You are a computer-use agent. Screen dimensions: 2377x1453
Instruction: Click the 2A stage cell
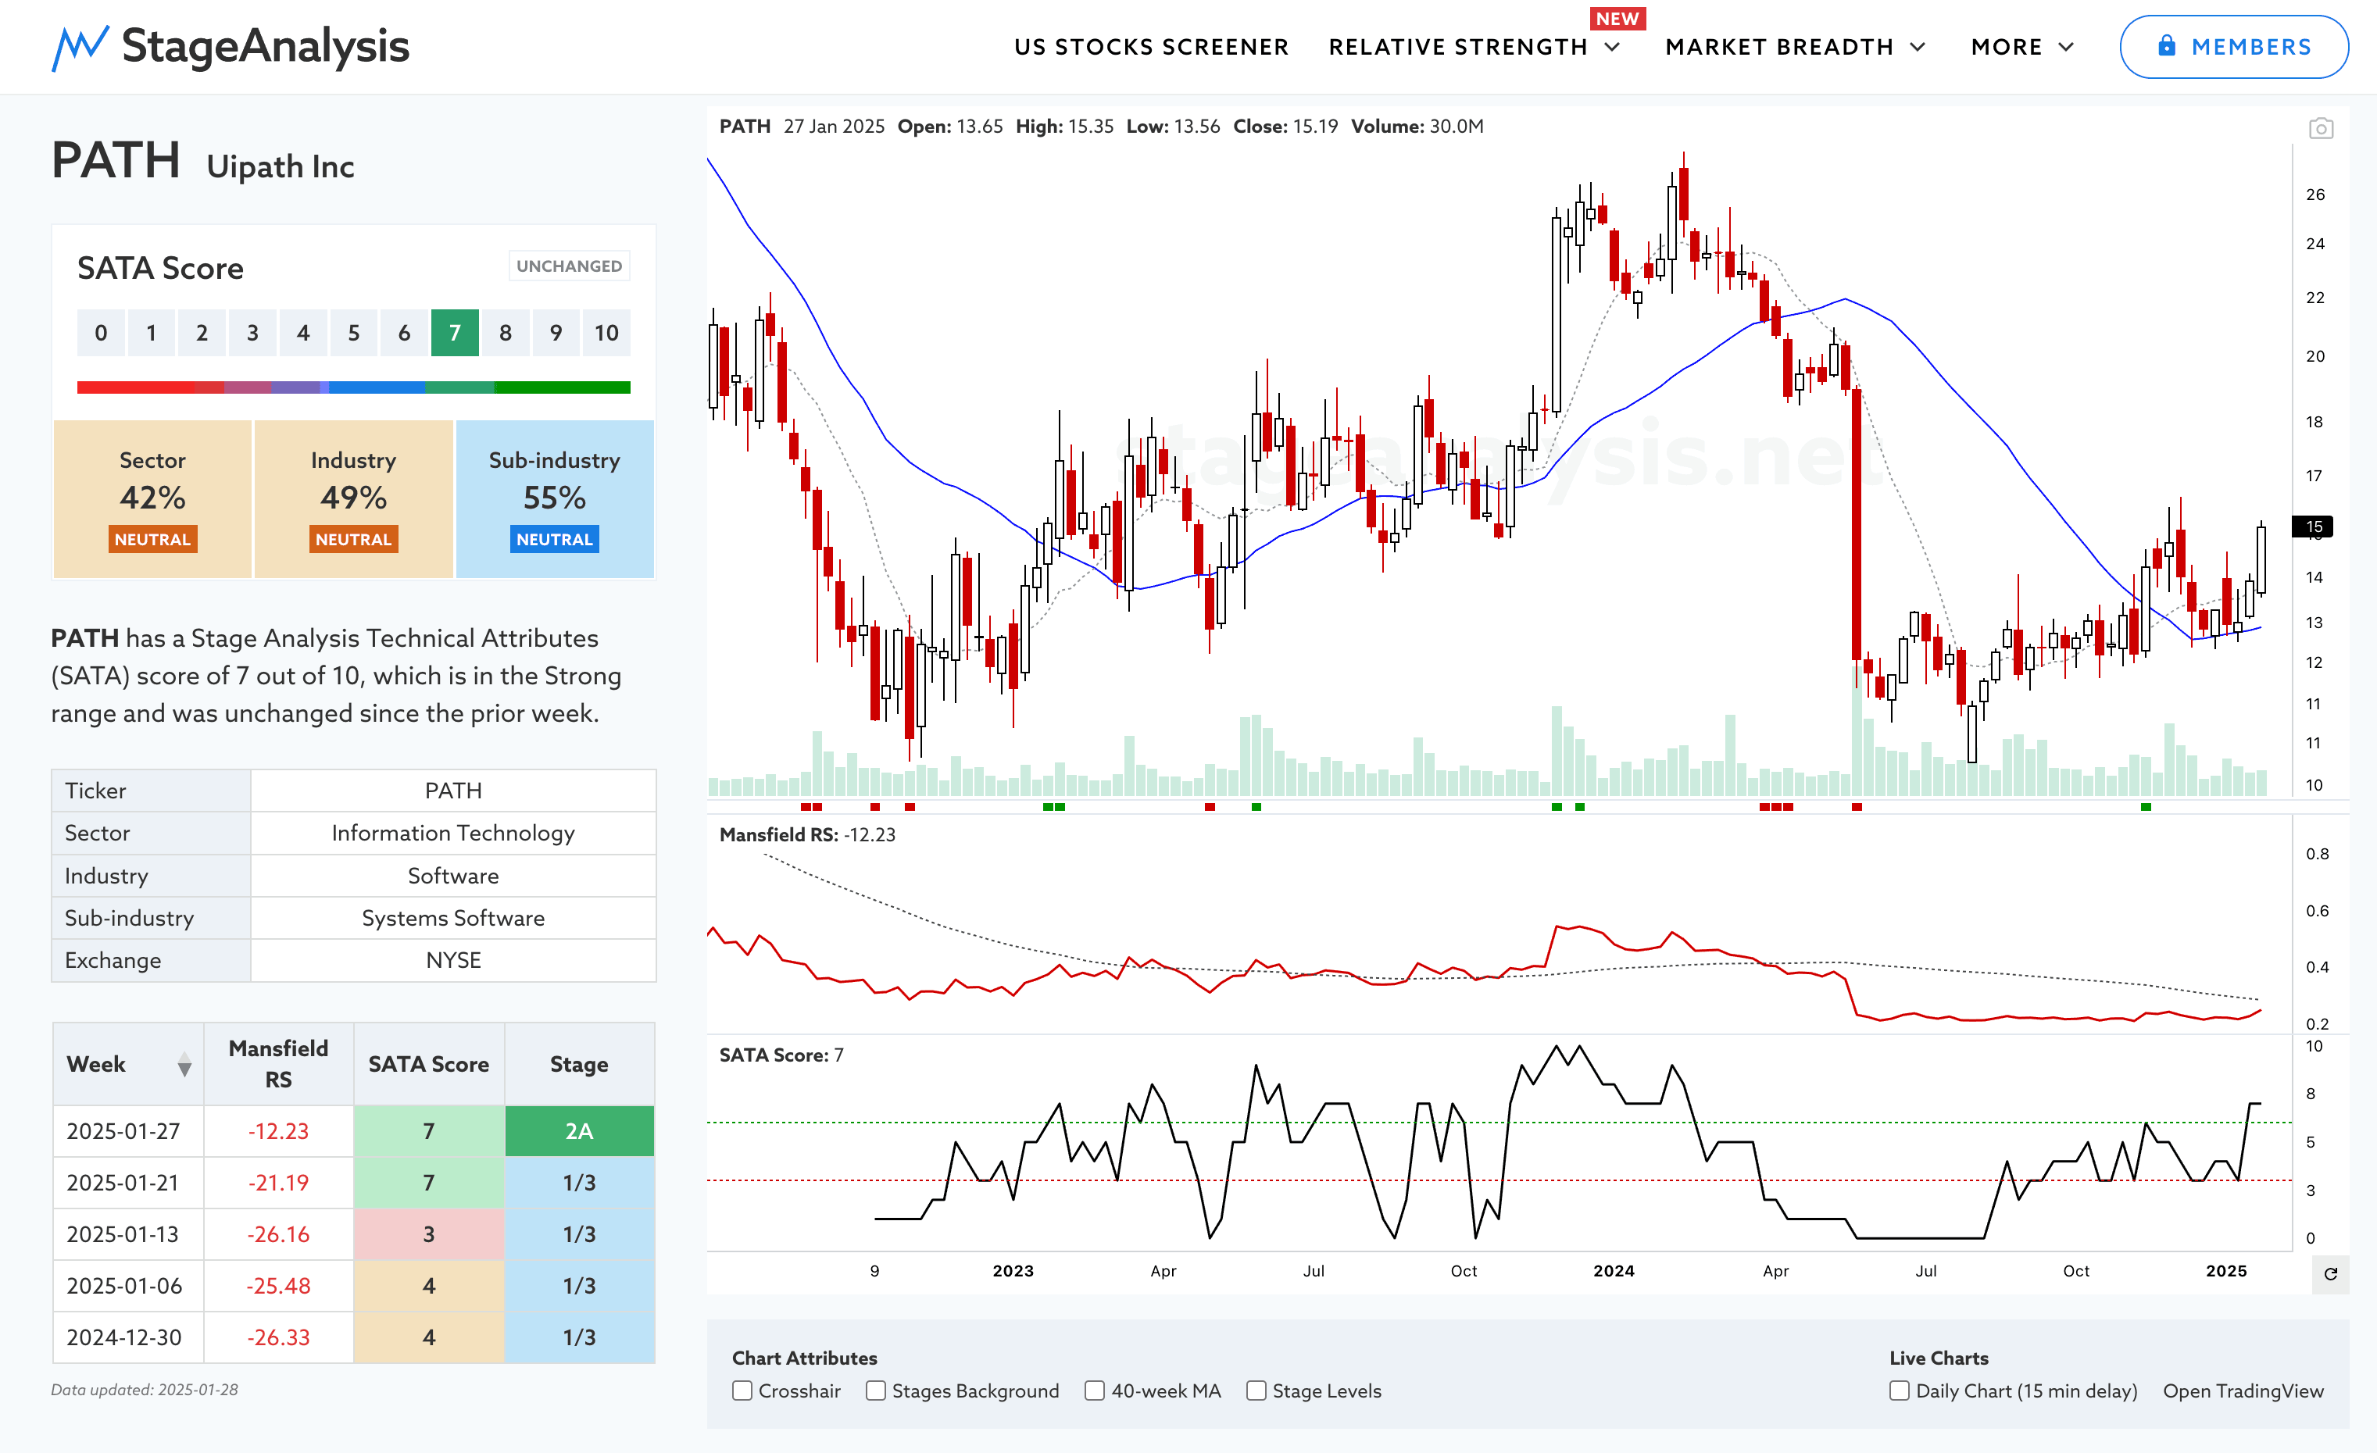pyautogui.click(x=579, y=1131)
